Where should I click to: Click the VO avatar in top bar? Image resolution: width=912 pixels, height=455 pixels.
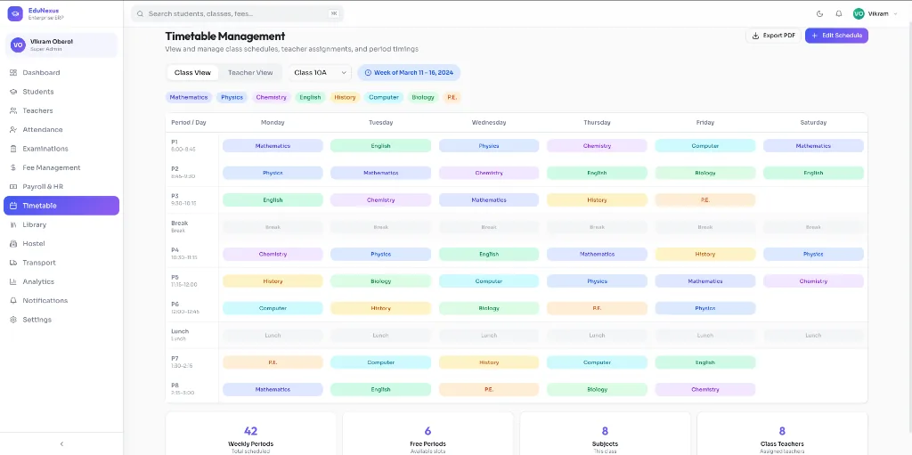click(859, 13)
